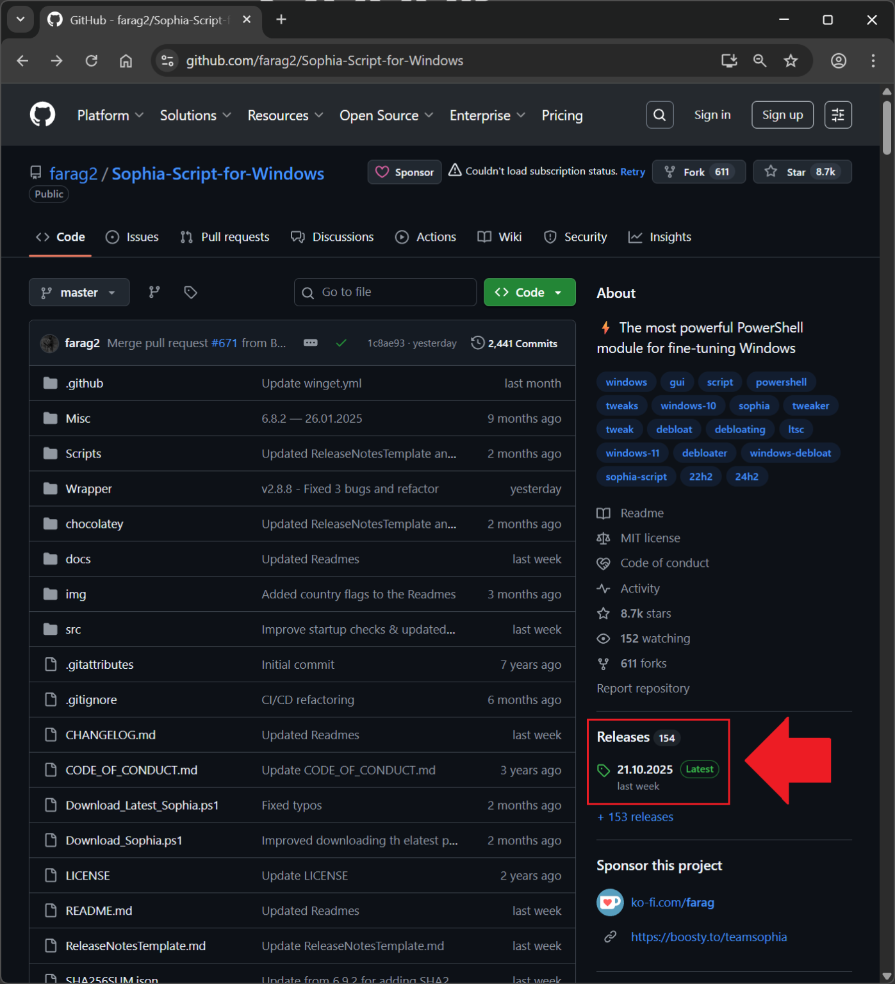The width and height of the screenshot is (895, 984).
Task: Open farag2's avatar on the commit row
Action: (49, 343)
